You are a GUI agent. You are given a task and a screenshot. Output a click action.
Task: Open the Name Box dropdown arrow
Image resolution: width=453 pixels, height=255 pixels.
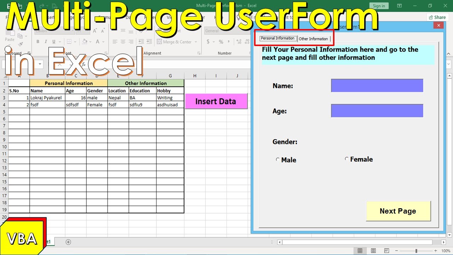coord(39,64)
